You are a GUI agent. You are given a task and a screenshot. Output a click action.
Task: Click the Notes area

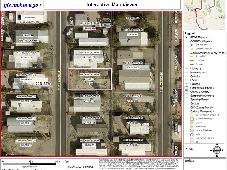pyautogui.click(x=205, y=164)
